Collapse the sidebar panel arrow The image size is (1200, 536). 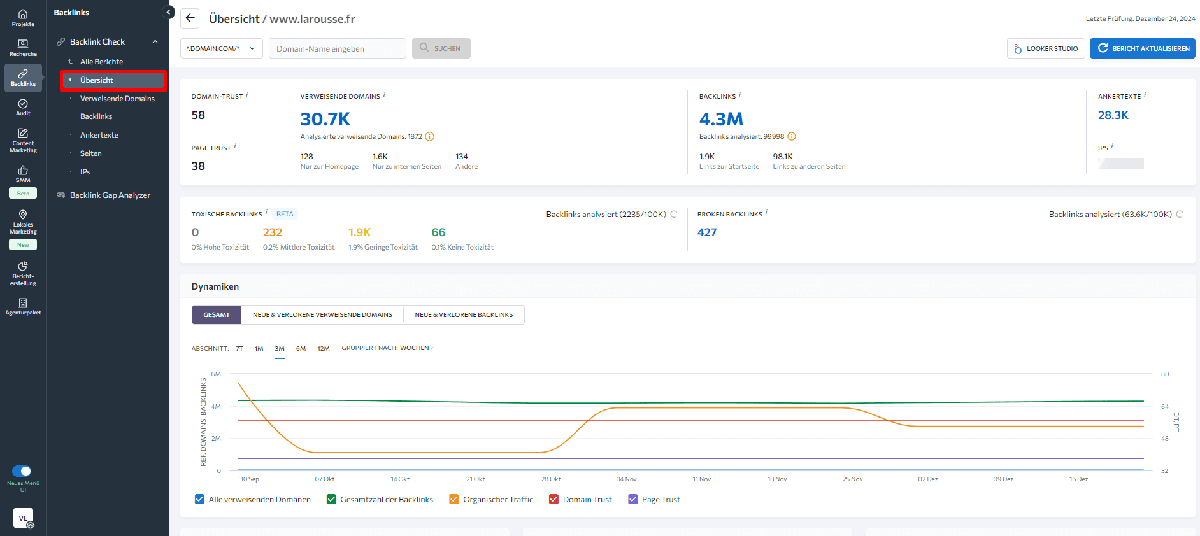point(168,12)
